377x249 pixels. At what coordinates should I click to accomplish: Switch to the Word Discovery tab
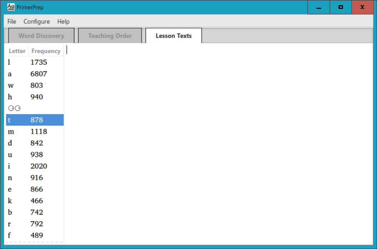41,35
